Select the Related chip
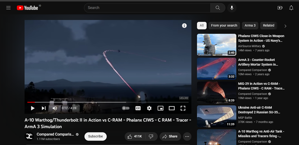Screen dimensions: 299x145 coord(268,25)
